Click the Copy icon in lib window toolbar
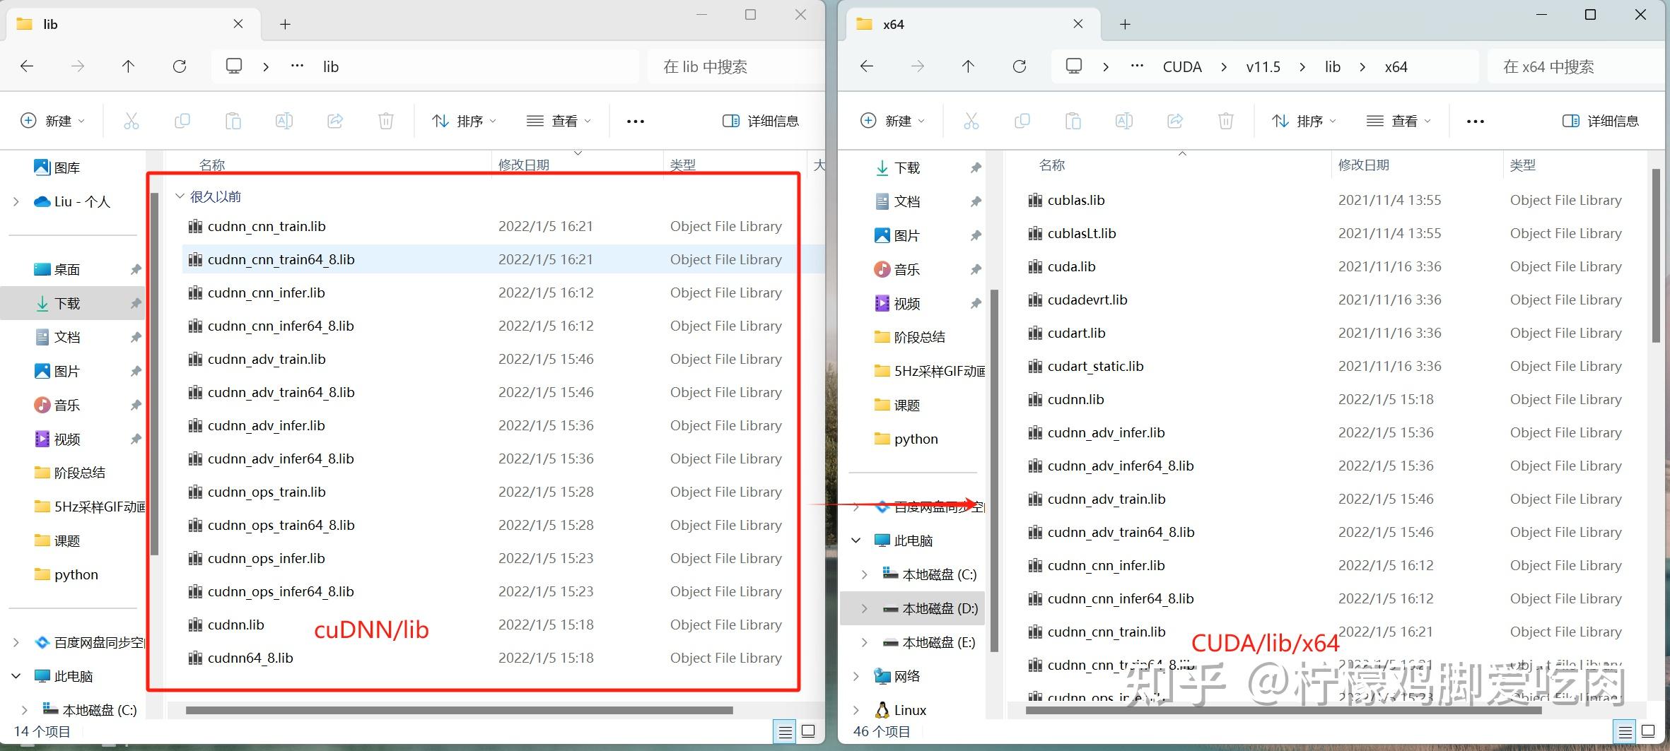 coord(182,120)
